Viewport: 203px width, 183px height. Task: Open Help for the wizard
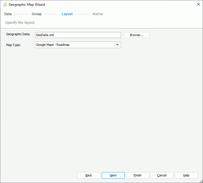point(186,175)
